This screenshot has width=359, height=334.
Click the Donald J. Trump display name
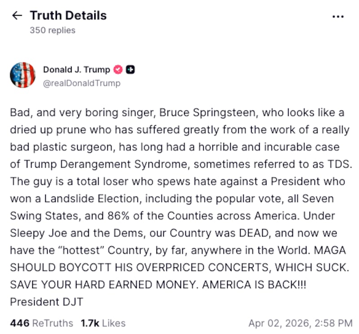pyautogui.click(x=76, y=70)
